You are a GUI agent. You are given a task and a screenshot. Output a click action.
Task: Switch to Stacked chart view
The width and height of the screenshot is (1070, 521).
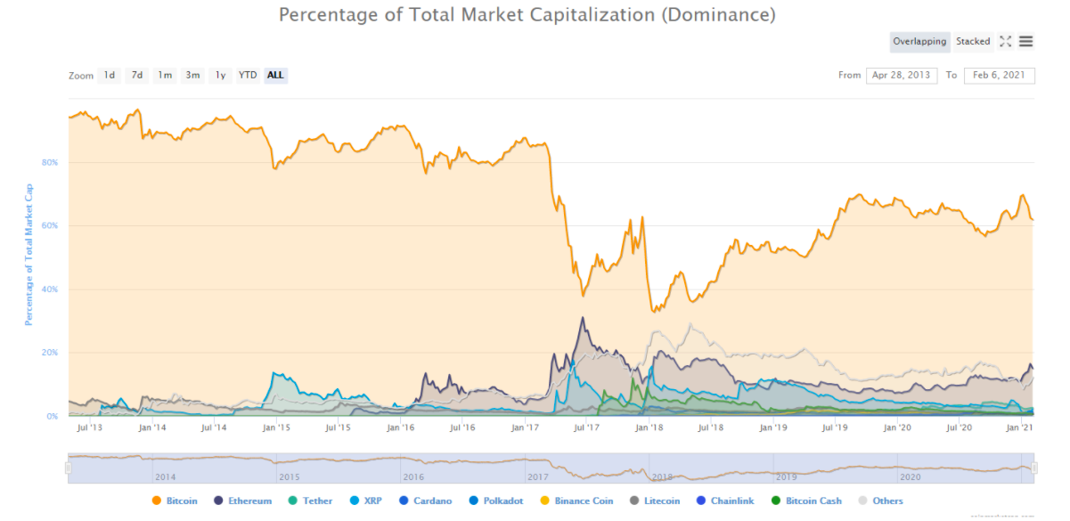[973, 42]
